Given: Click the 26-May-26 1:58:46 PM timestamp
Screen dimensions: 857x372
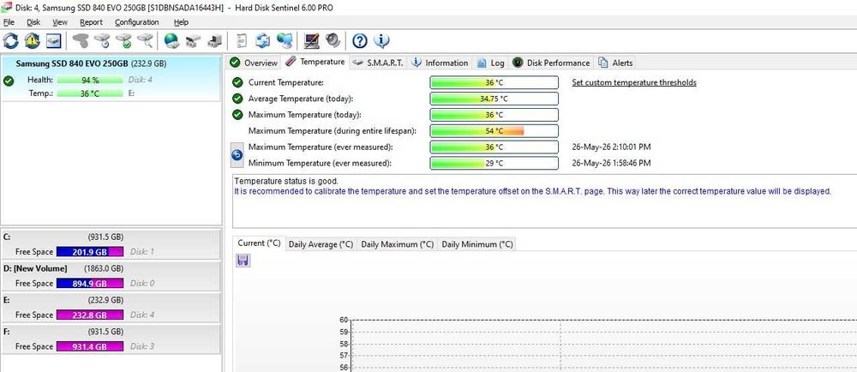Looking at the screenshot, I should [611, 164].
